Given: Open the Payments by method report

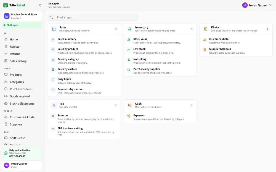Looking at the screenshot, I should pyautogui.click(x=84, y=91).
